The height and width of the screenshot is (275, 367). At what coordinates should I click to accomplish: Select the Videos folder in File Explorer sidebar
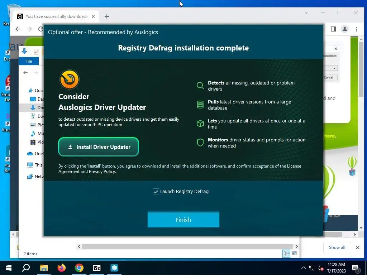37,142
